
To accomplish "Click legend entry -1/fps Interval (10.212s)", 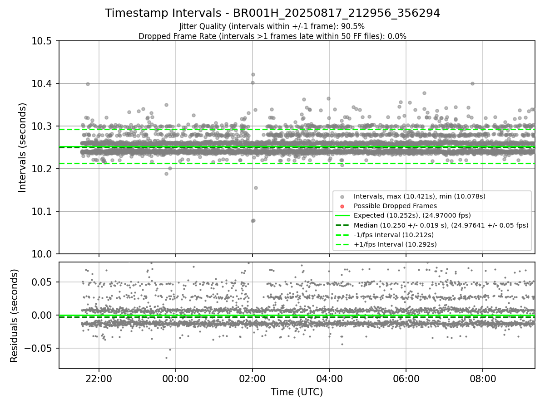I will [394, 235].
